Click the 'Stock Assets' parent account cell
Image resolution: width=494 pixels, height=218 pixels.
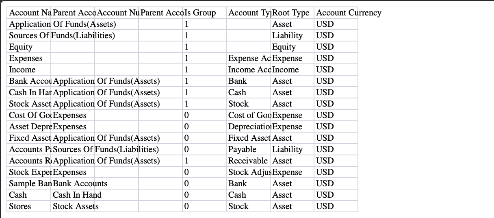[x=76, y=206]
